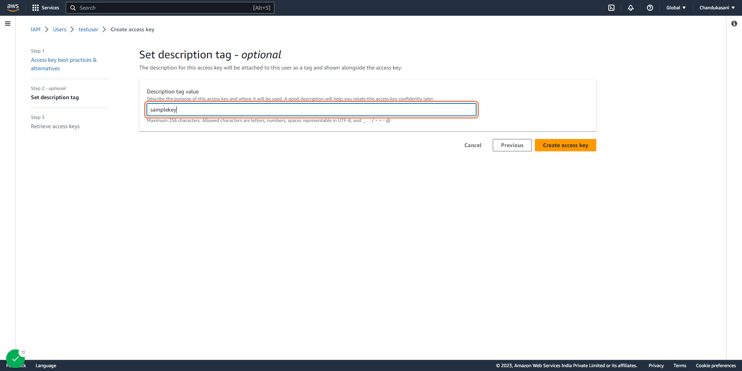Launch AWS CloudShell icon
Image resolution: width=742 pixels, height=371 pixels.
click(611, 8)
